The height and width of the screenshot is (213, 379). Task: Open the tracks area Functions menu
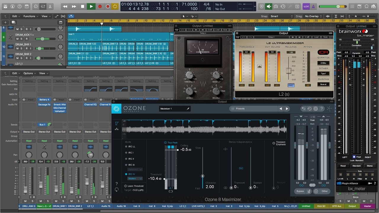pos(30,16)
